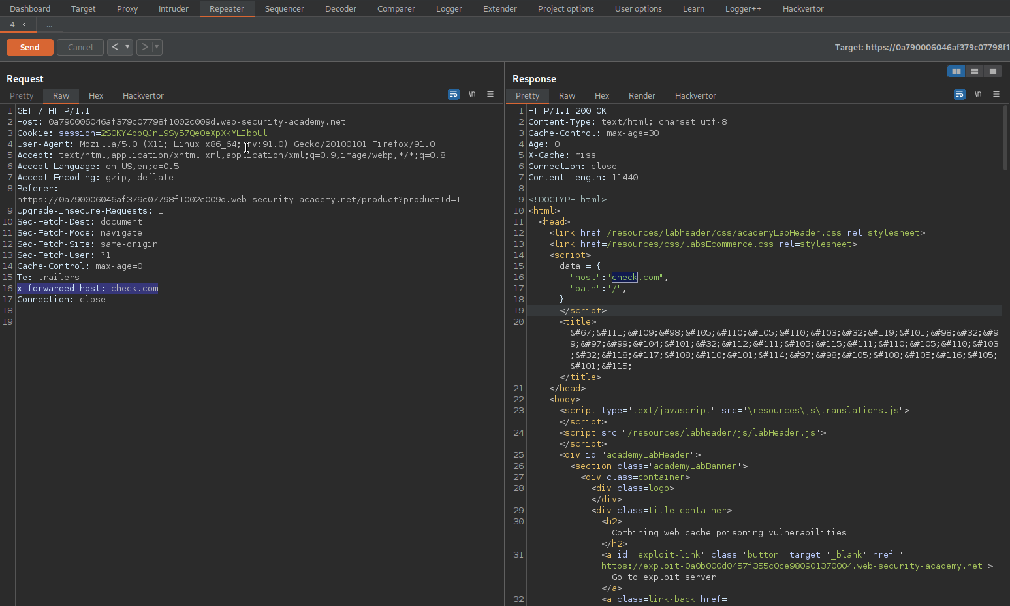Click the Referer URL in the request
Image resolution: width=1010 pixels, height=606 pixels.
coord(239,200)
